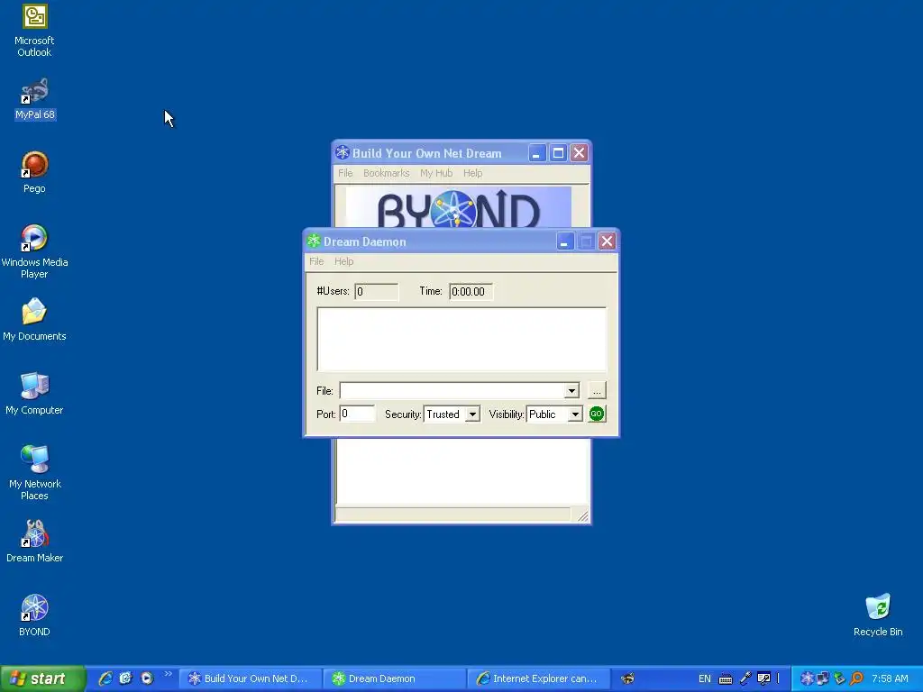Expand the Quick Launch overflow chevron
Viewport: 923px width, 692px height.
(168, 674)
